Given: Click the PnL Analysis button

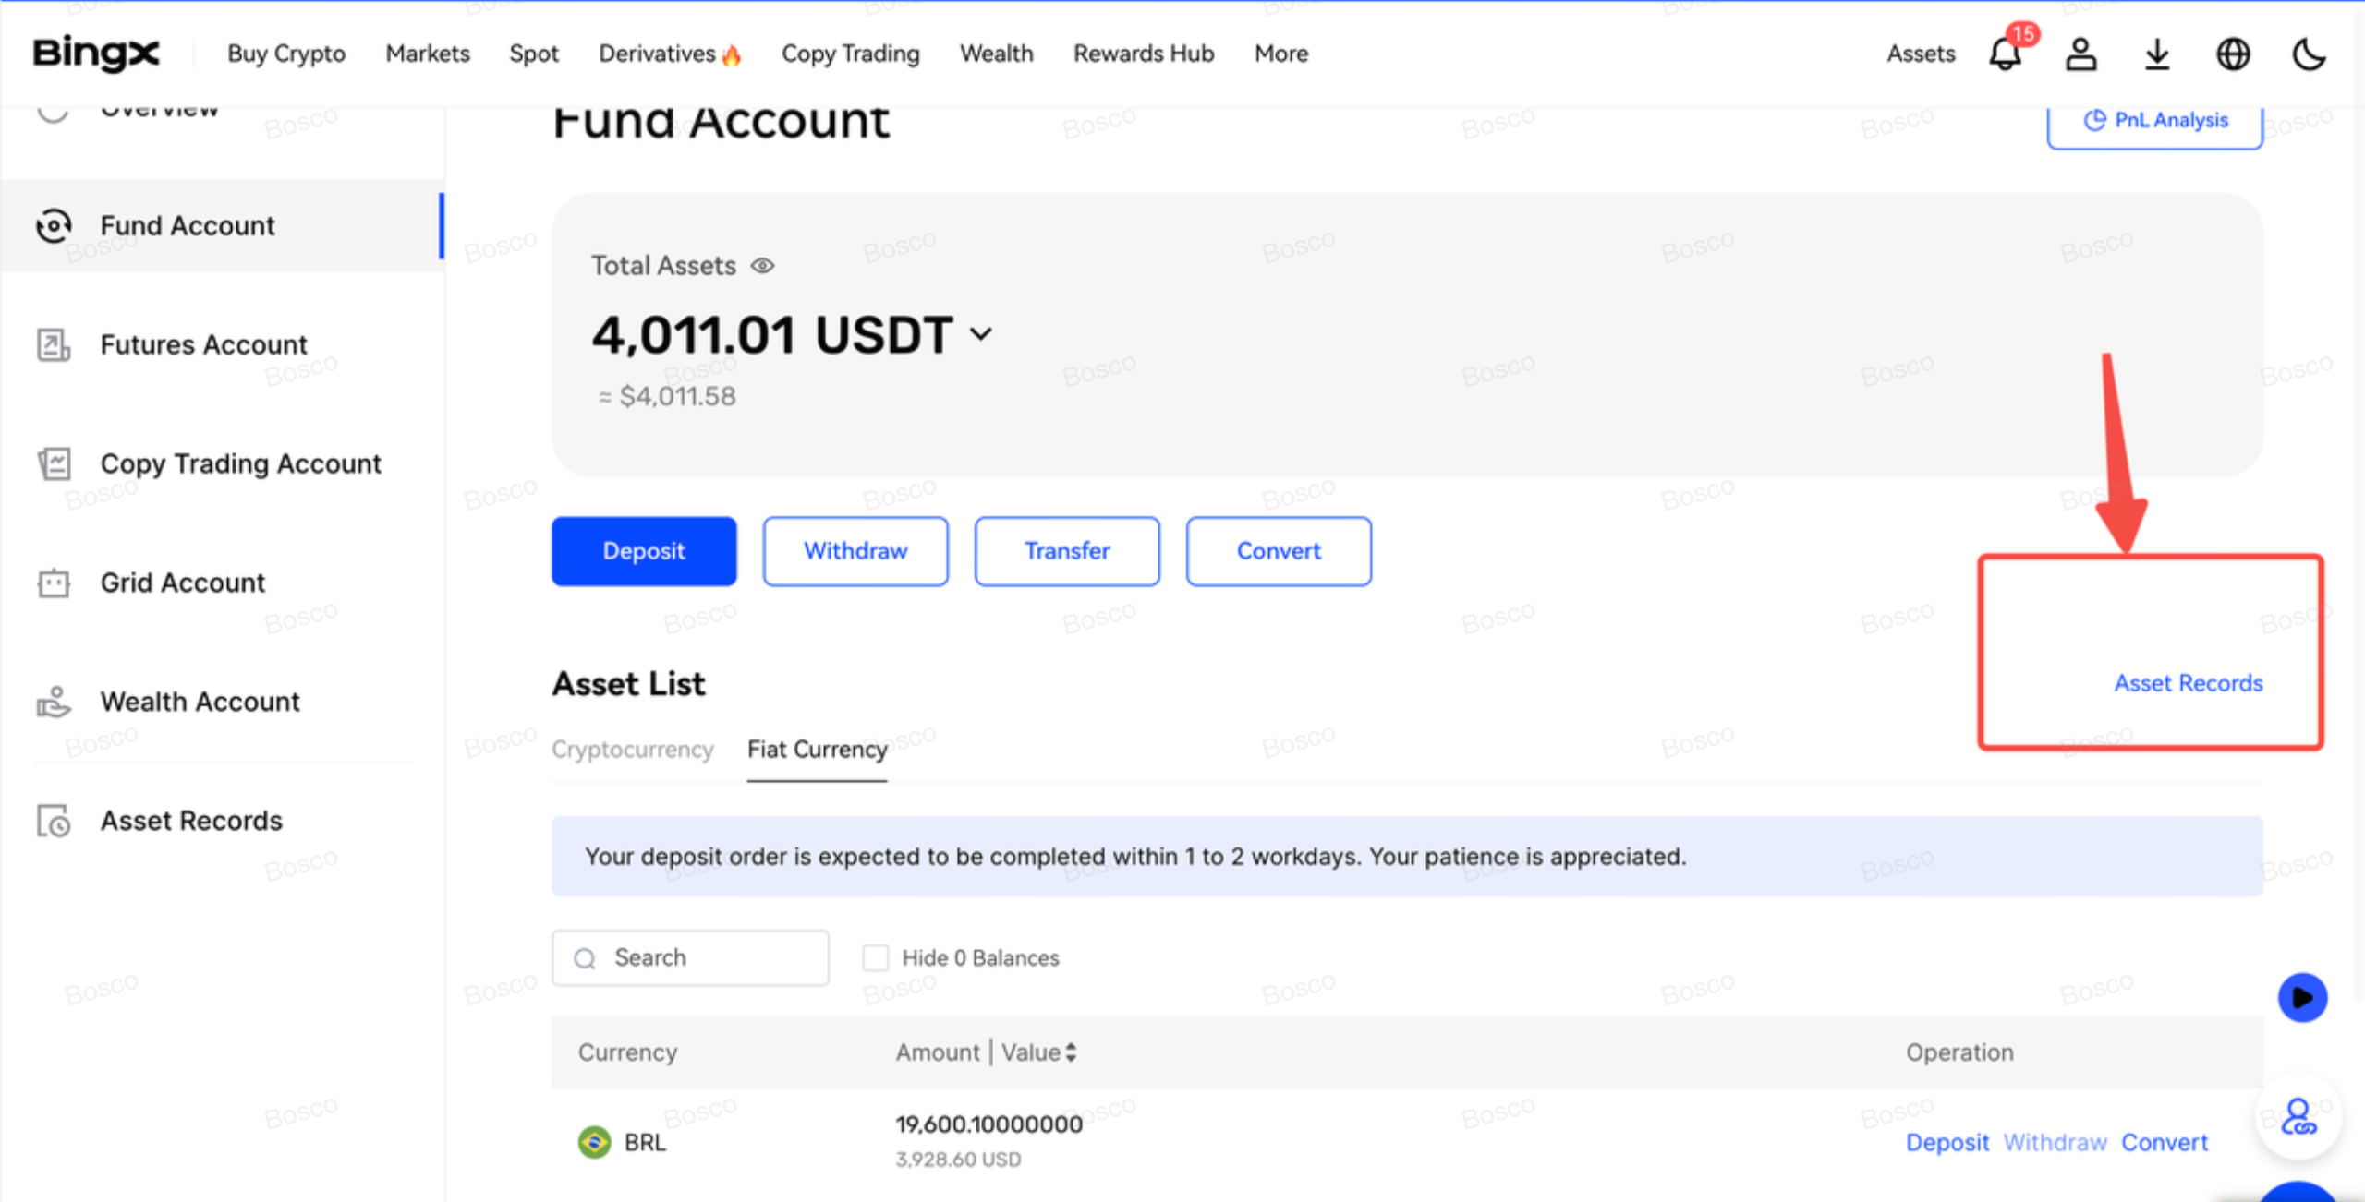Looking at the screenshot, I should coord(2154,121).
